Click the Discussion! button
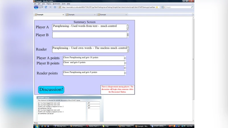The image size is (228, 128). [x=51, y=90]
